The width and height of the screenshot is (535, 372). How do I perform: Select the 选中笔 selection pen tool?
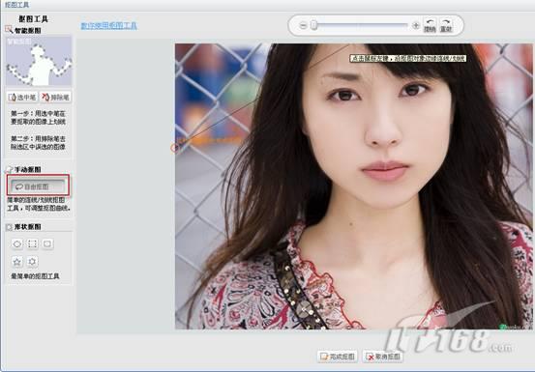point(22,98)
